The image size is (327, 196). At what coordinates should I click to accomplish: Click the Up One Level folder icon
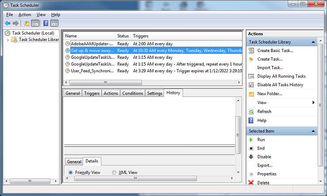(x=26, y=23)
